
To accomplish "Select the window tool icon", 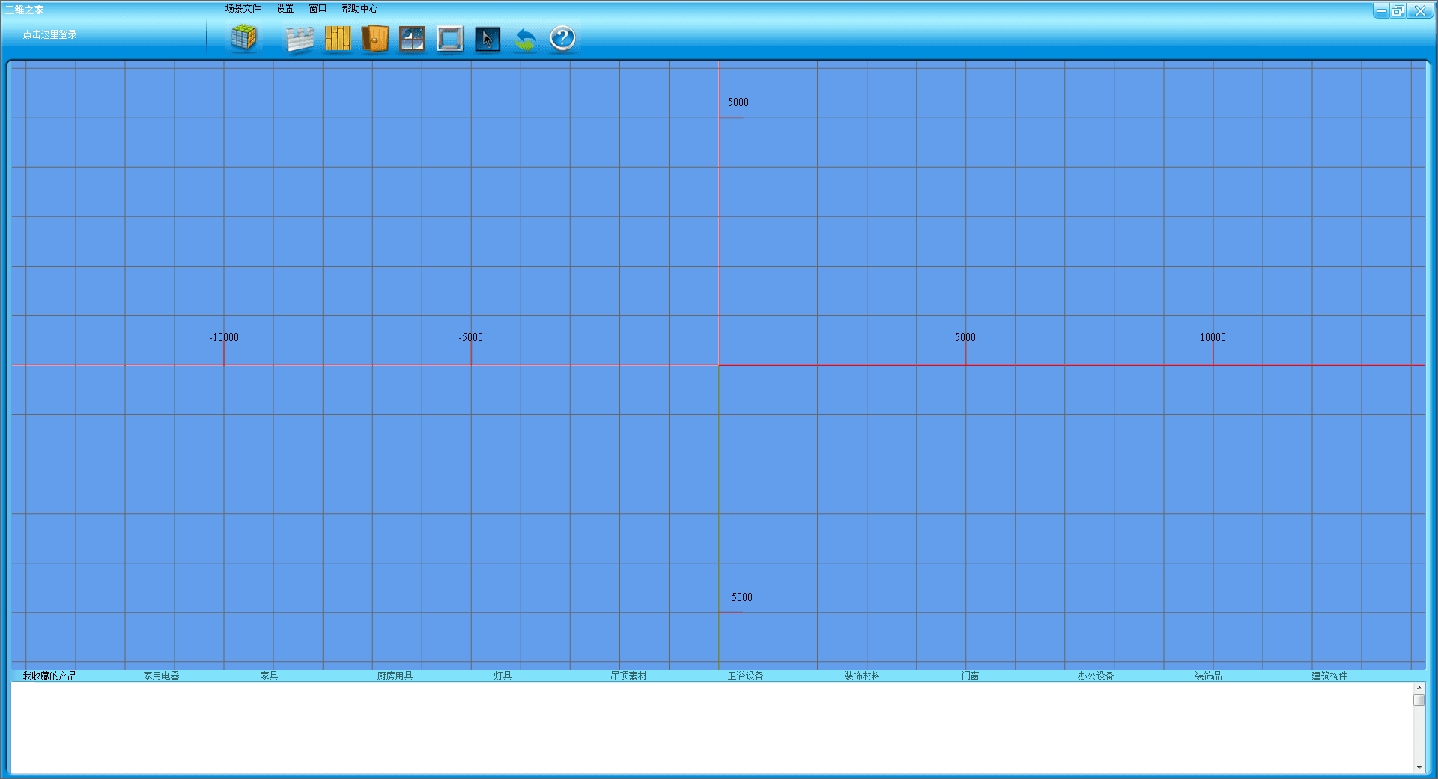I will [x=412, y=38].
